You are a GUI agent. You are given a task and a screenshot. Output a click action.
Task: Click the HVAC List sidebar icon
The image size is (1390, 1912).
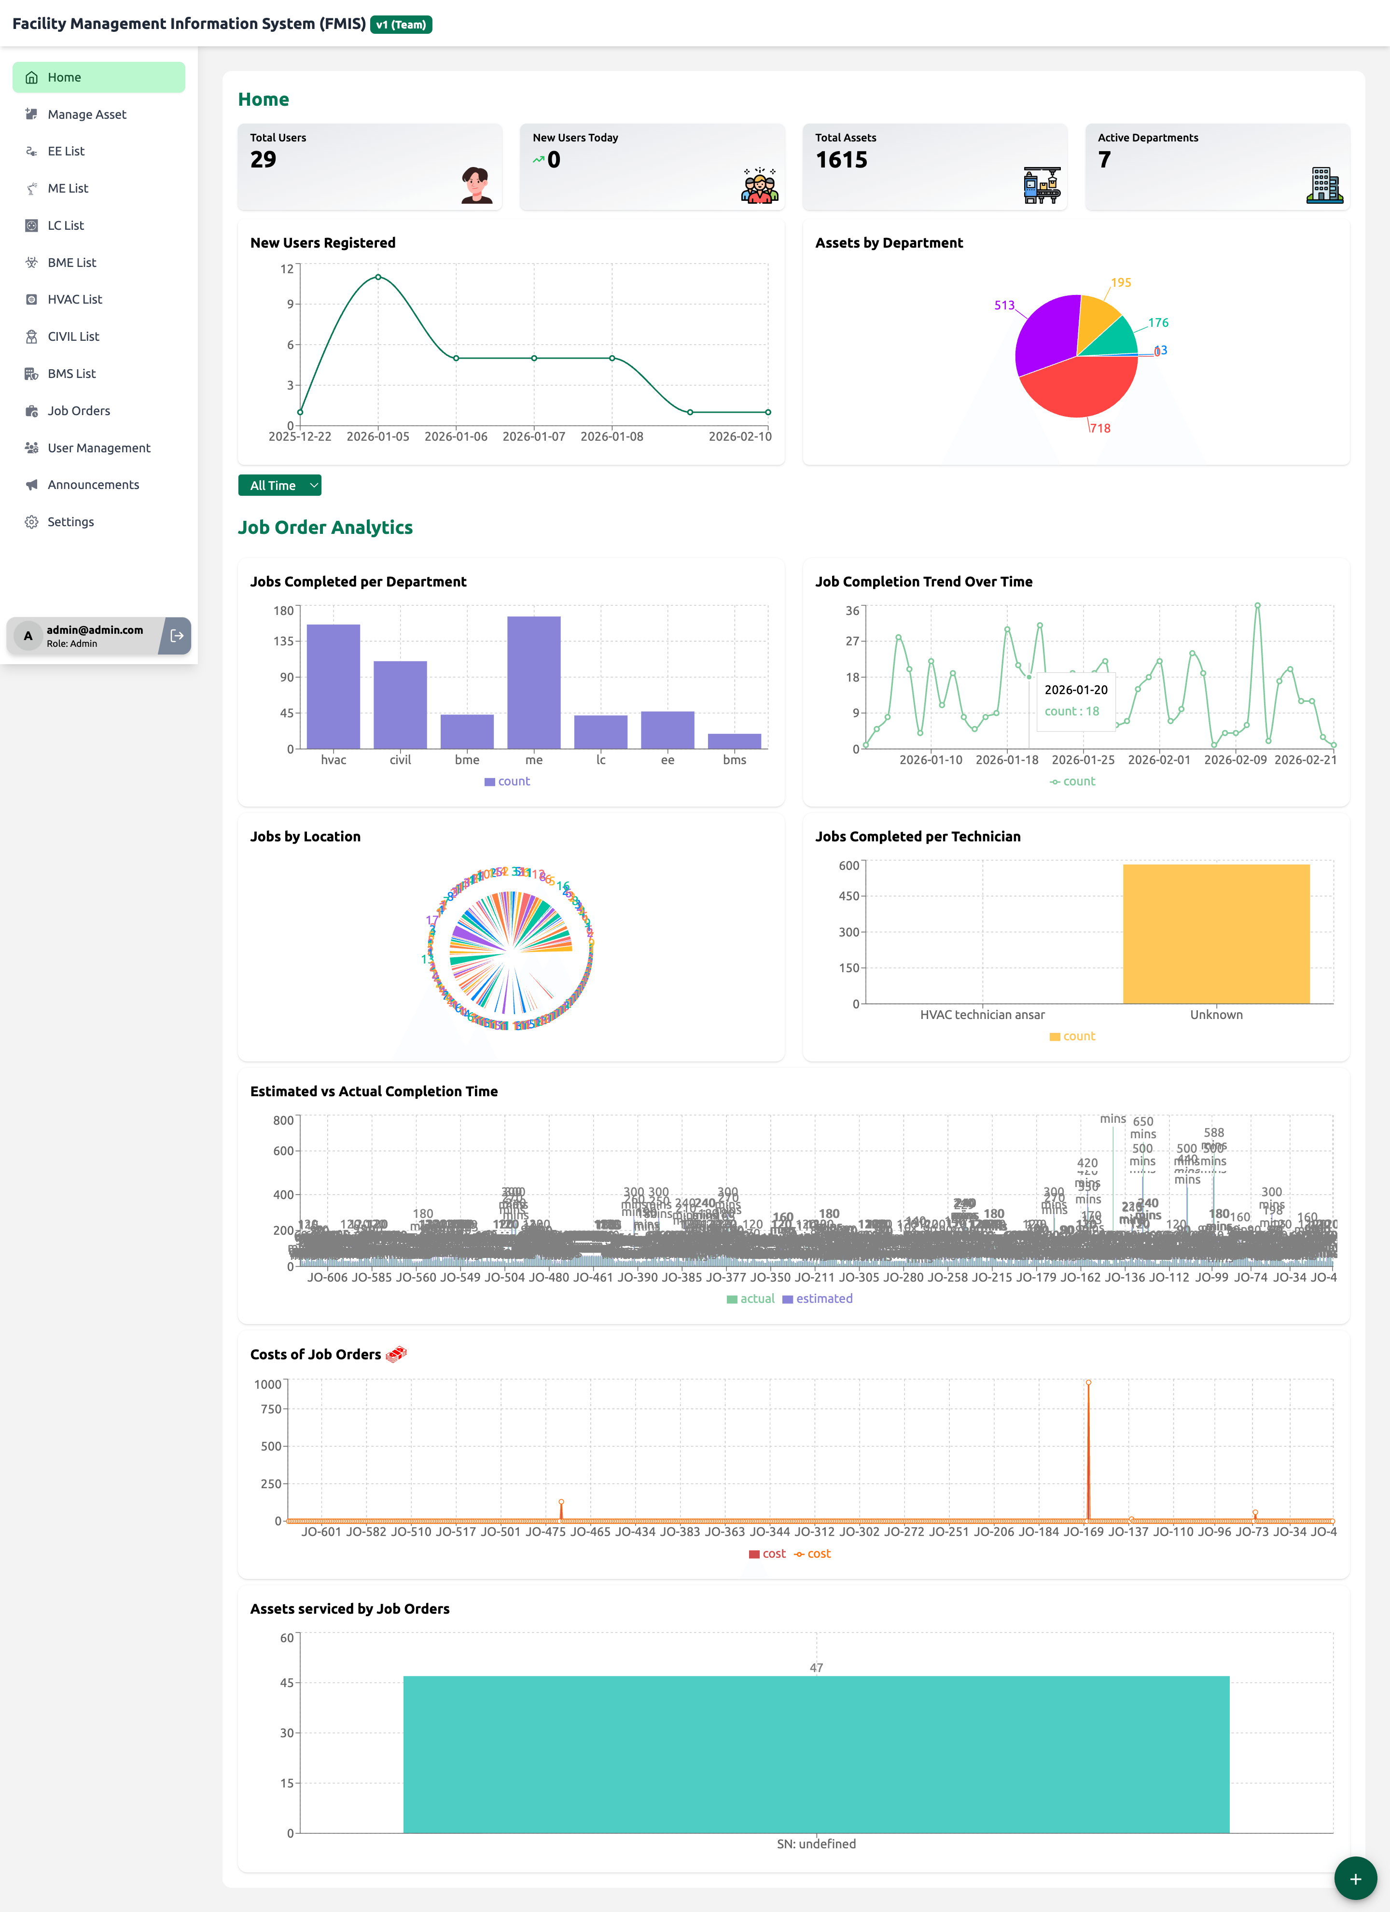tap(31, 299)
